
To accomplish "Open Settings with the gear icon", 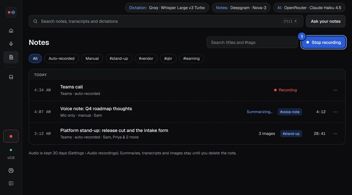I will tap(11, 171).
